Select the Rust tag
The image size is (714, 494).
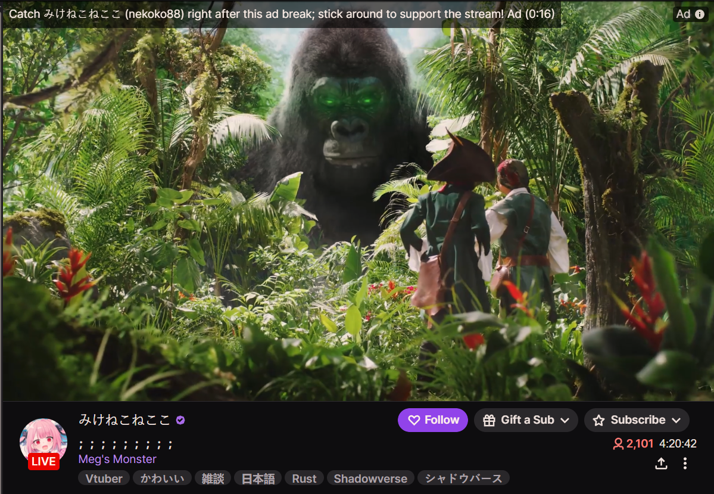tap(304, 479)
